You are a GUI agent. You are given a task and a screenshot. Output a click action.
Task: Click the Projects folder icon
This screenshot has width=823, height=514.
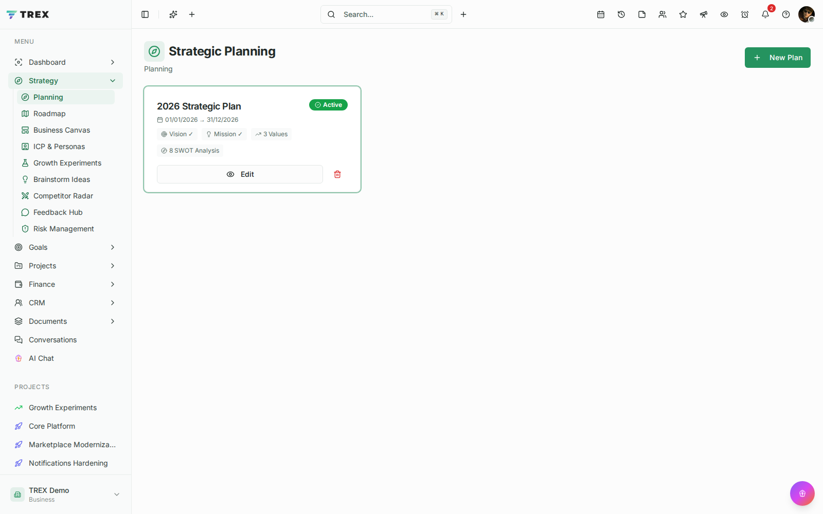click(19, 266)
